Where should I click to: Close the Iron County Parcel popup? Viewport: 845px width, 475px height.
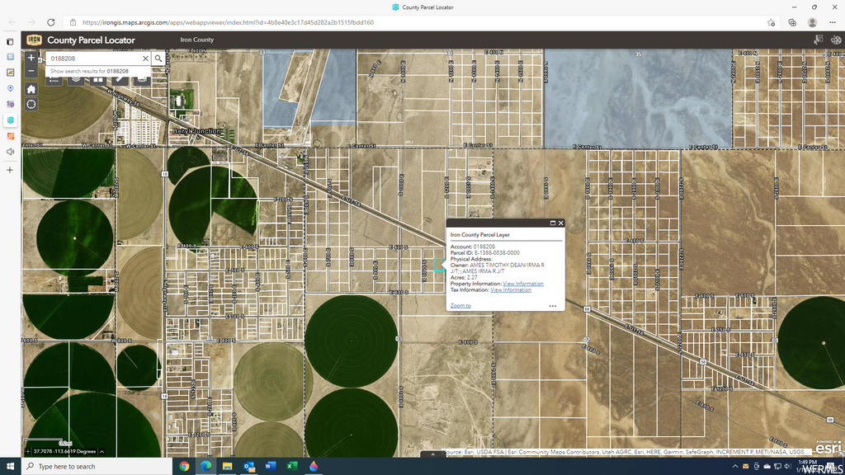561,223
